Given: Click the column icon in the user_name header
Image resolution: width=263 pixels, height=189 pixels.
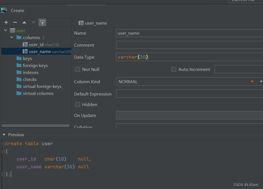Looking at the screenshot, I should (81, 23).
